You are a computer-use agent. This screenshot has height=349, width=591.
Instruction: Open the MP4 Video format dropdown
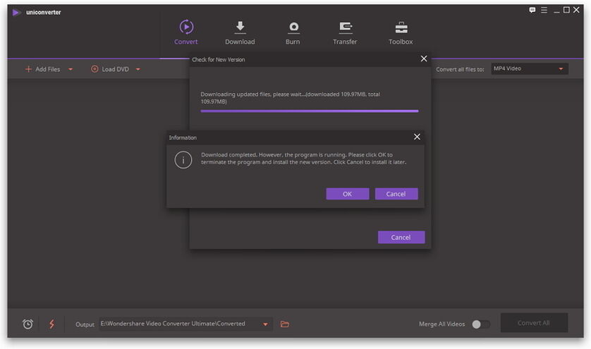pyautogui.click(x=529, y=68)
